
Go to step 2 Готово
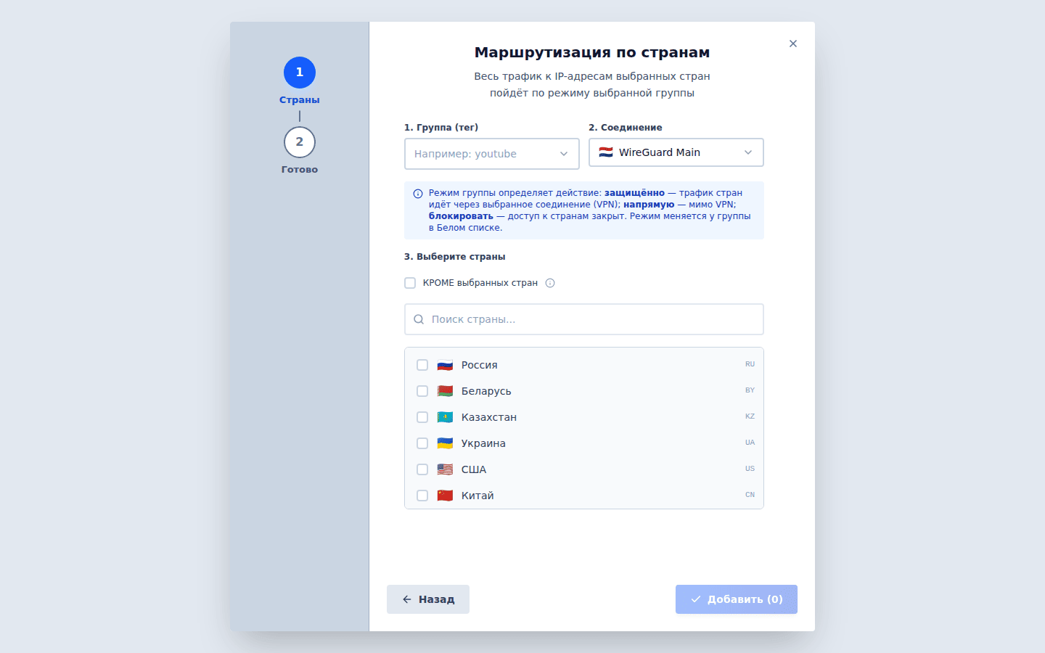(300, 142)
